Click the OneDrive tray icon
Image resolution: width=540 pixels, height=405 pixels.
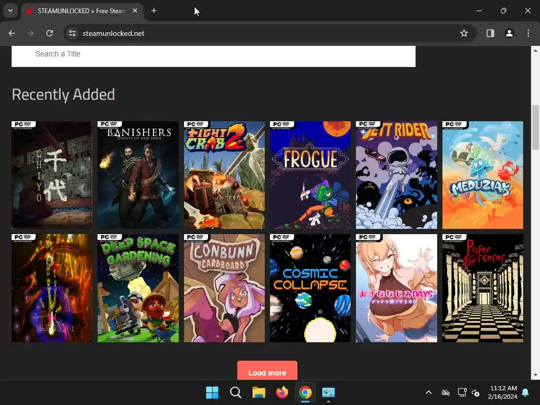click(446, 392)
